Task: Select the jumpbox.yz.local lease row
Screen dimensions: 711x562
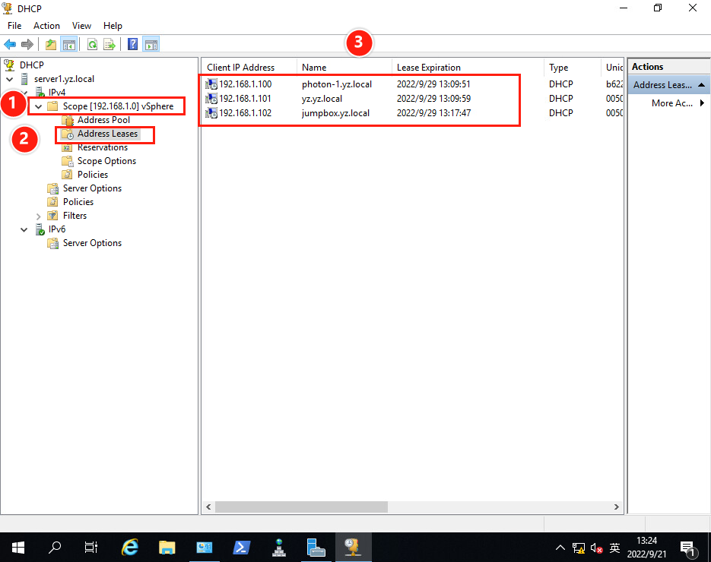Action: (335, 113)
